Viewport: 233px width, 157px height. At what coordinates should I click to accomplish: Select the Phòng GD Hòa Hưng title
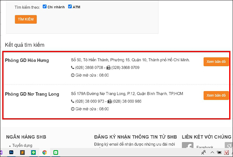27,60
